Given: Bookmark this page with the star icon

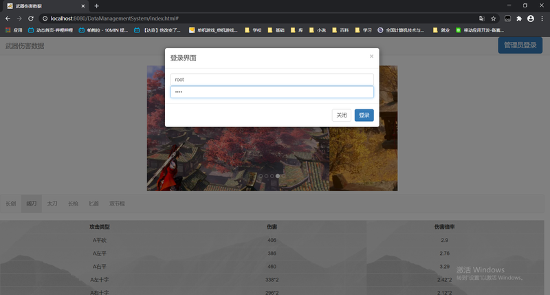Looking at the screenshot, I should (493, 19).
